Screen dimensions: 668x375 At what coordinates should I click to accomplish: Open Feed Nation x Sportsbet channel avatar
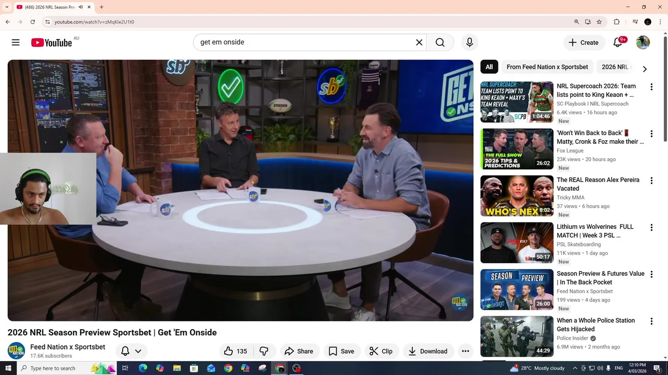tap(16, 351)
